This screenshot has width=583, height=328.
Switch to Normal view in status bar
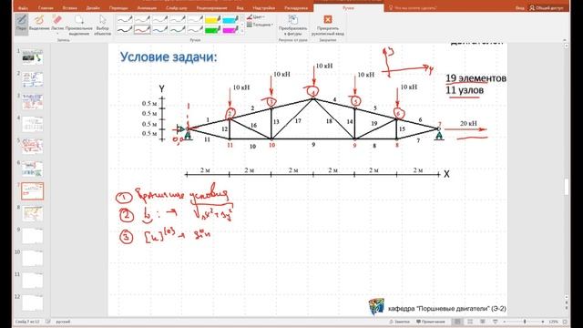(457, 322)
